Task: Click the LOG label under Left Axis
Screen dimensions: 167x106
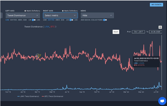Action: (x=38, y=20)
